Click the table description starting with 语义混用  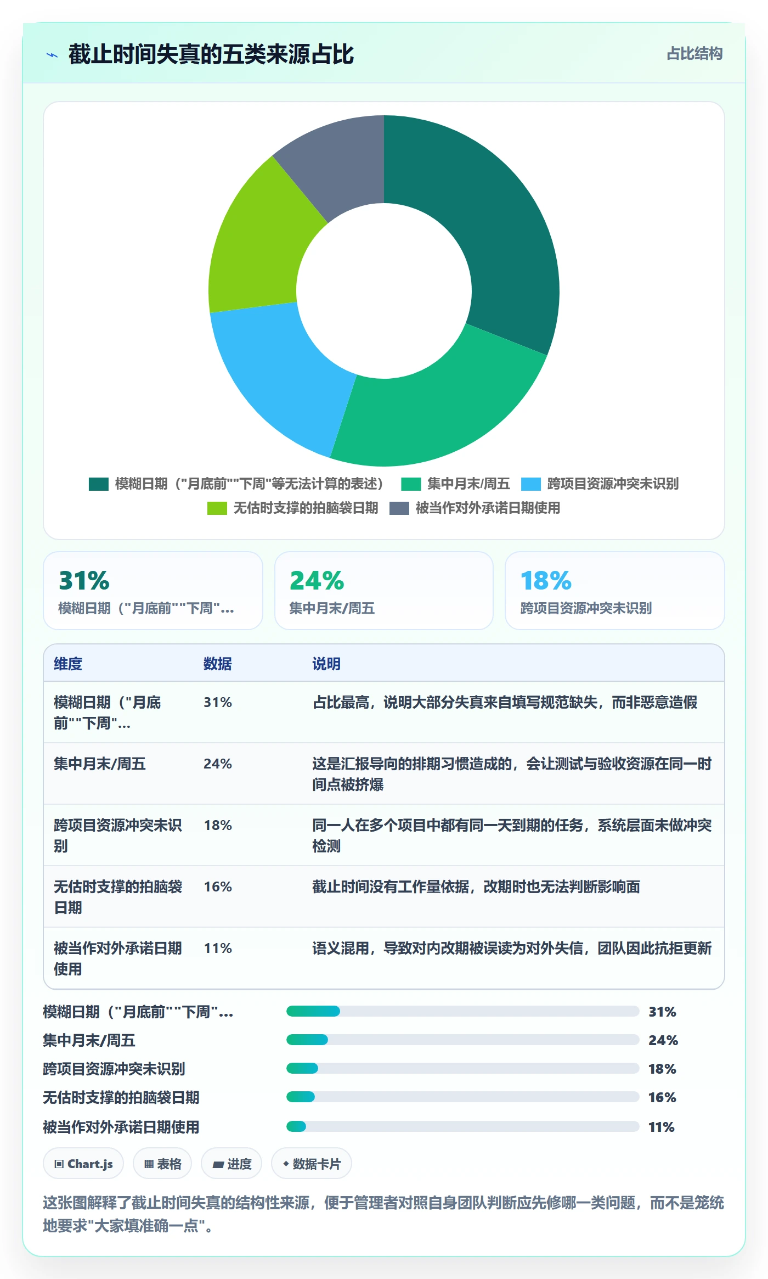[x=512, y=948]
